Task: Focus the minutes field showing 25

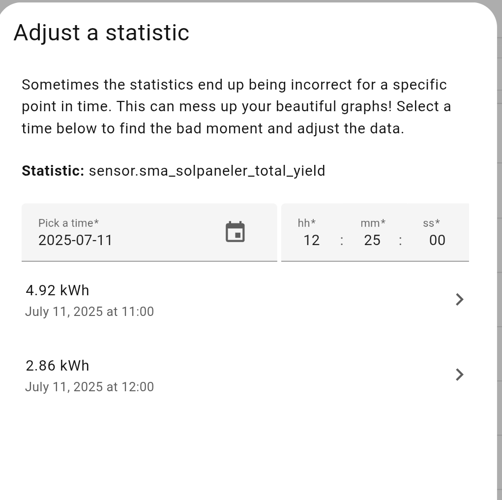Action: 372,240
